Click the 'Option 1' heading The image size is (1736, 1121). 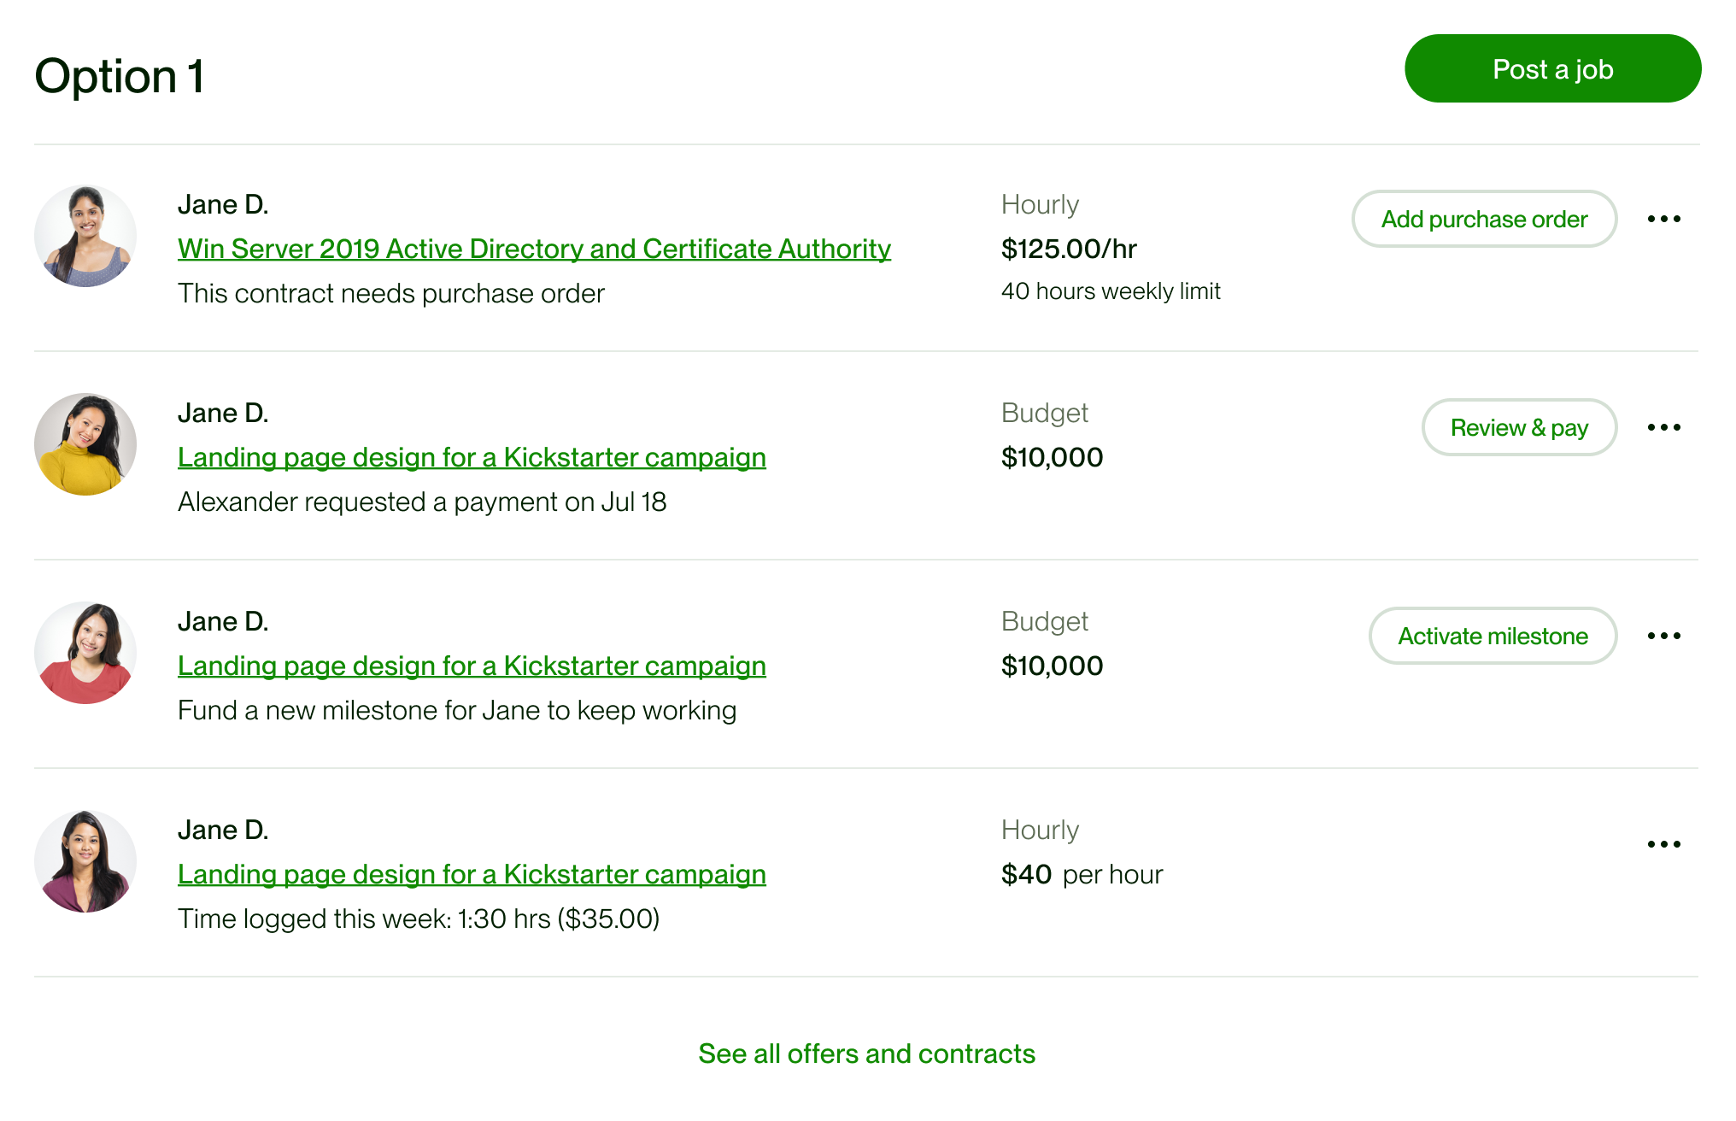(x=120, y=75)
